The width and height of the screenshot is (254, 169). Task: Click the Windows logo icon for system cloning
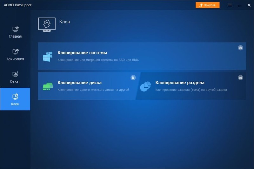47,57
